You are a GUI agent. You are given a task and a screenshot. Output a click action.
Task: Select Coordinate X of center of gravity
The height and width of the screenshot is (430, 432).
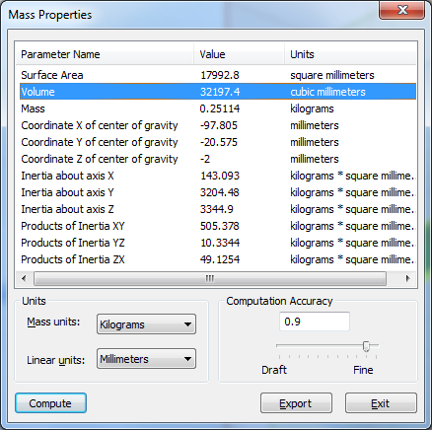coord(218,125)
